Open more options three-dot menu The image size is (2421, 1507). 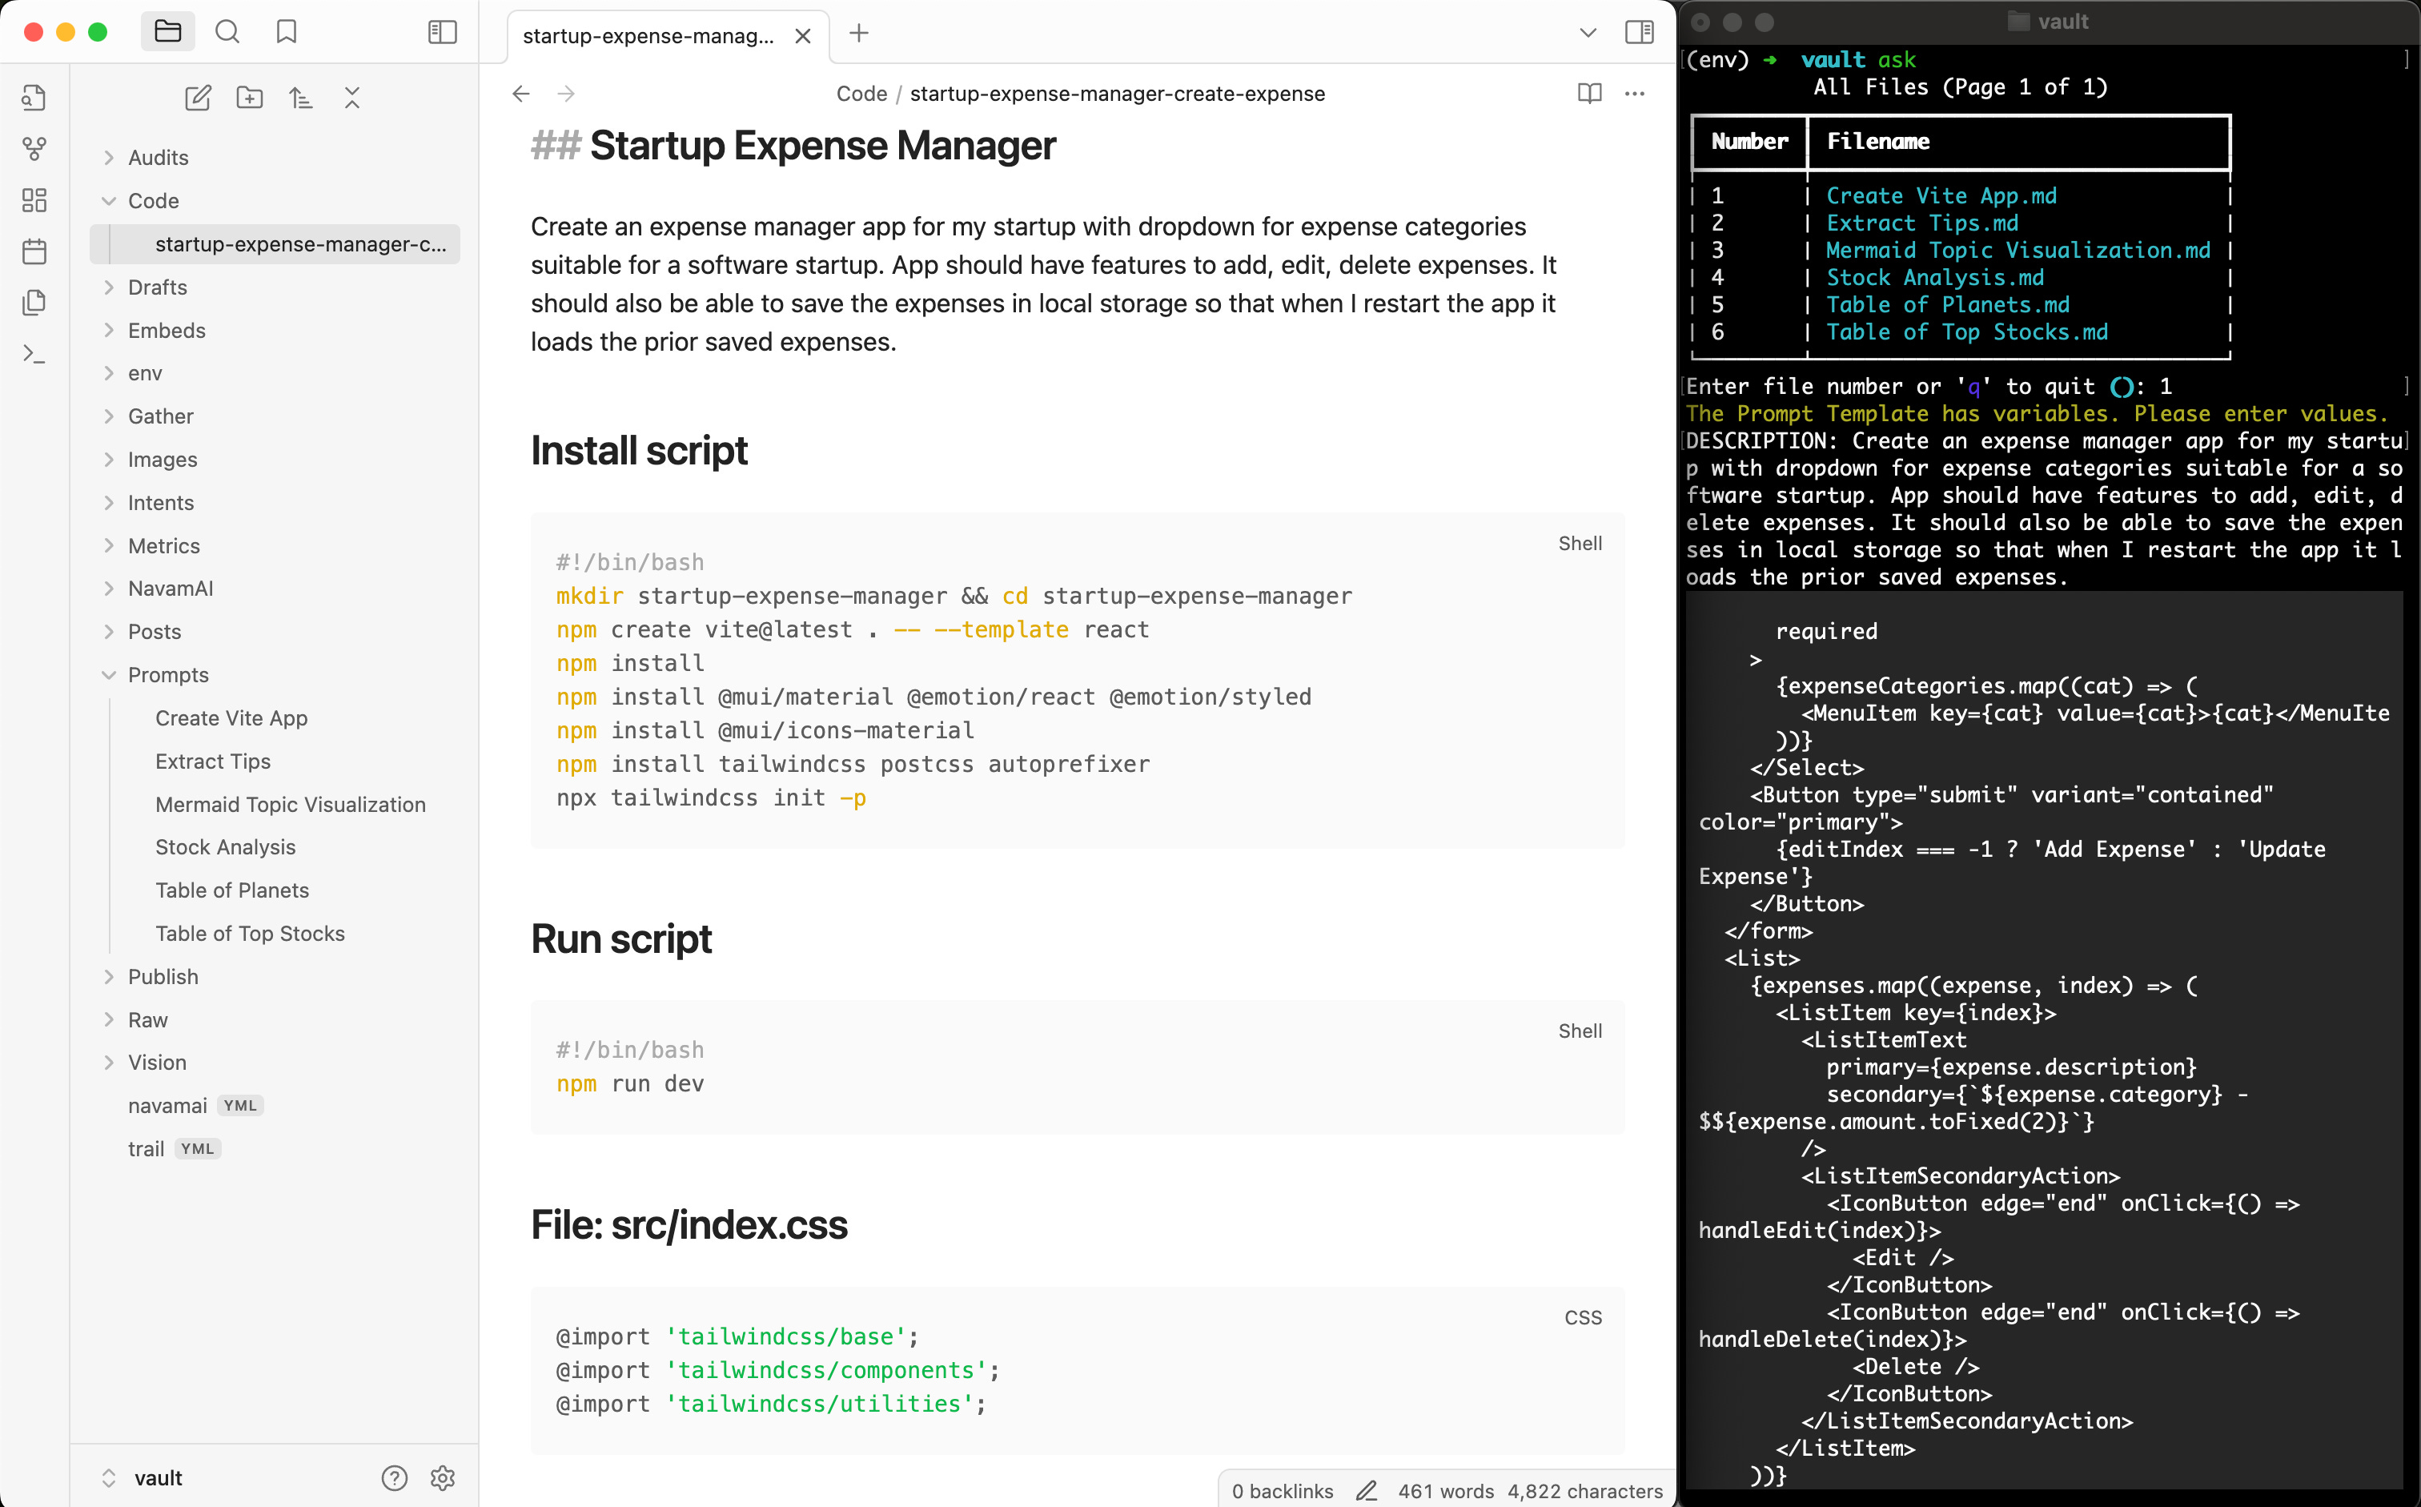pyautogui.click(x=1634, y=94)
